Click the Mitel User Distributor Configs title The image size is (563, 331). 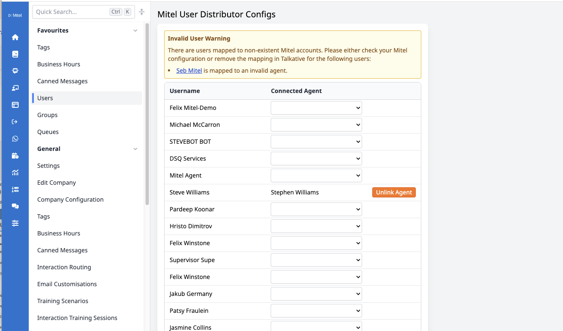[217, 14]
